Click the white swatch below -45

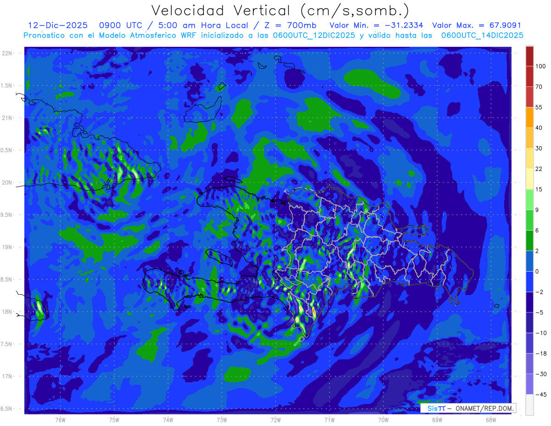pos(529,405)
